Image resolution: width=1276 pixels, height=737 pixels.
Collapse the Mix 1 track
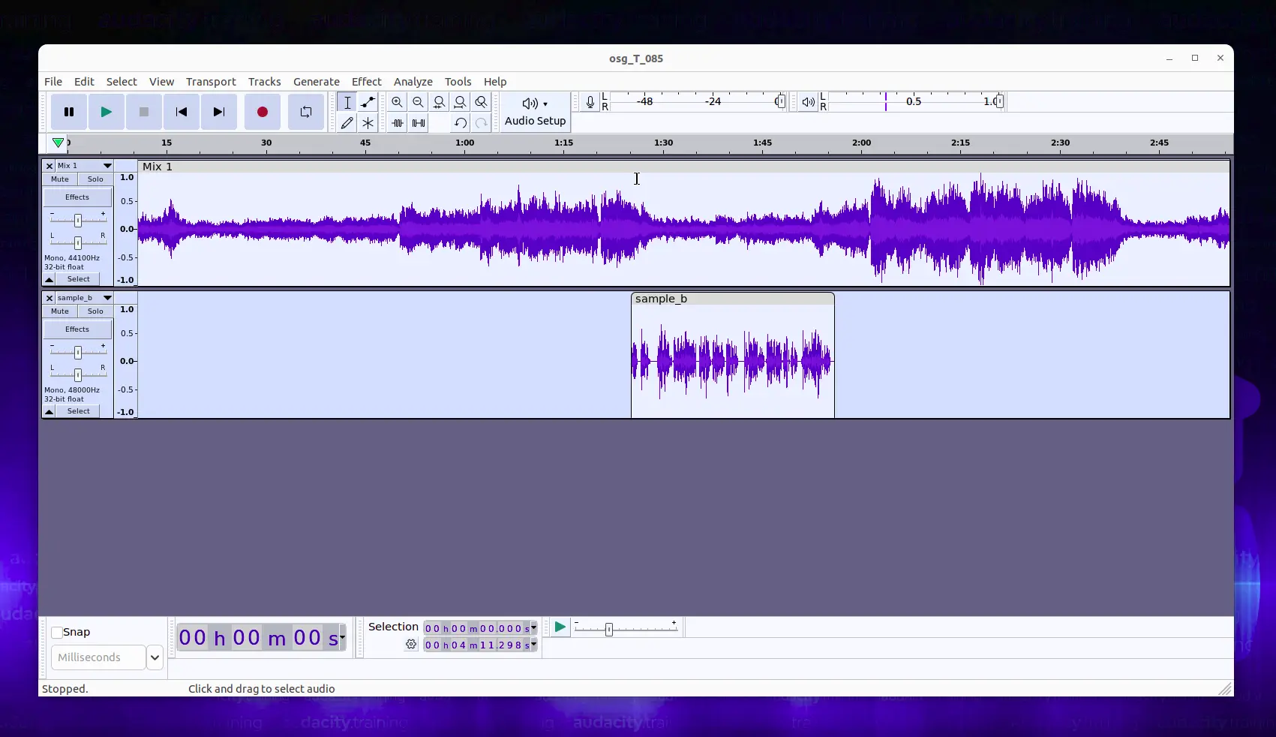coord(50,279)
